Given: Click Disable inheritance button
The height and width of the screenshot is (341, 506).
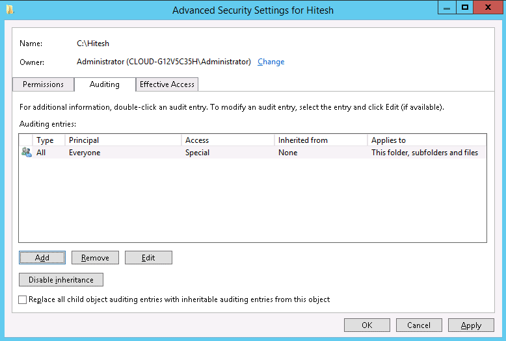Looking at the screenshot, I should (x=61, y=280).
